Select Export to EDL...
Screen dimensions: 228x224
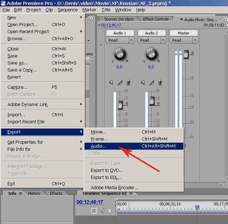point(134,178)
